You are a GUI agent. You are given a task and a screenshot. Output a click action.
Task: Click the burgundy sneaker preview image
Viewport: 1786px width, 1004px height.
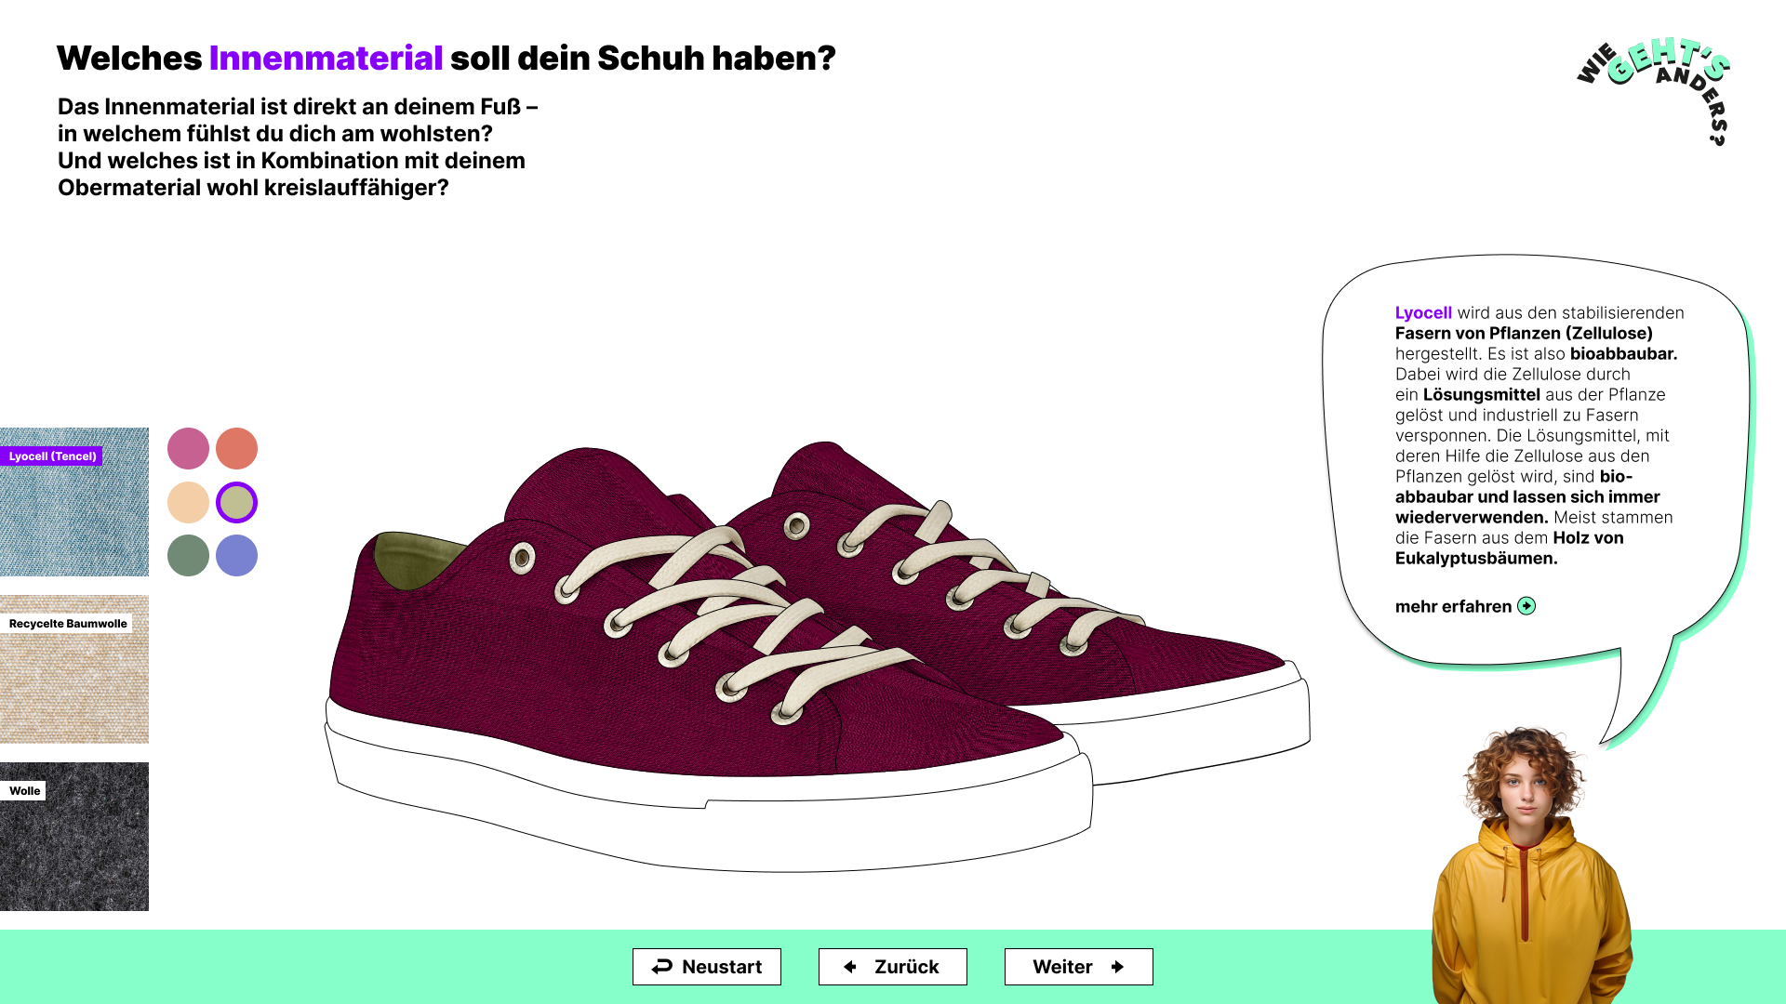coord(817,656)
